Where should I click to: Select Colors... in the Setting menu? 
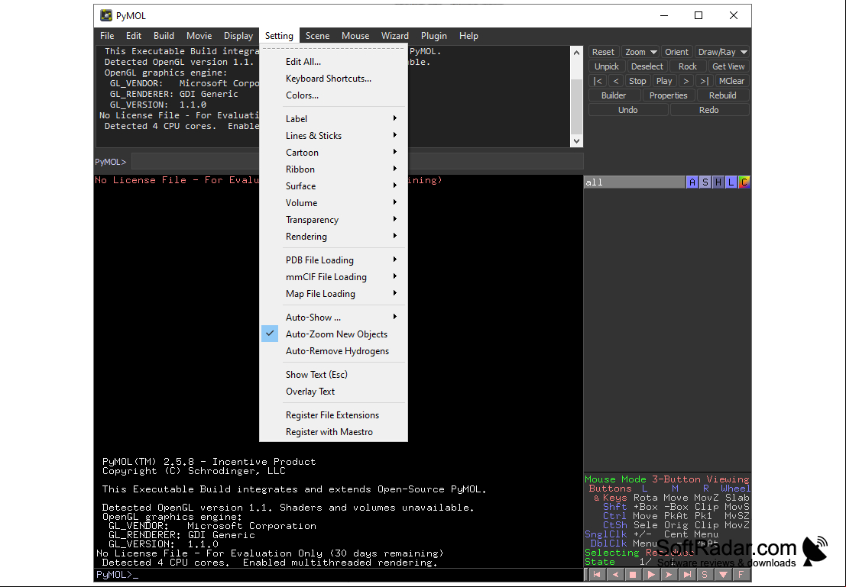pyautogui.click(x=333, y=95)
